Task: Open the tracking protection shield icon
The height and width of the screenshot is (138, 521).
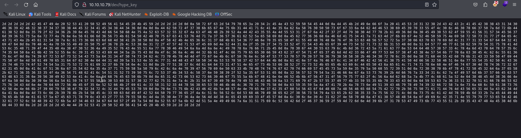Action: coord(77,5)
